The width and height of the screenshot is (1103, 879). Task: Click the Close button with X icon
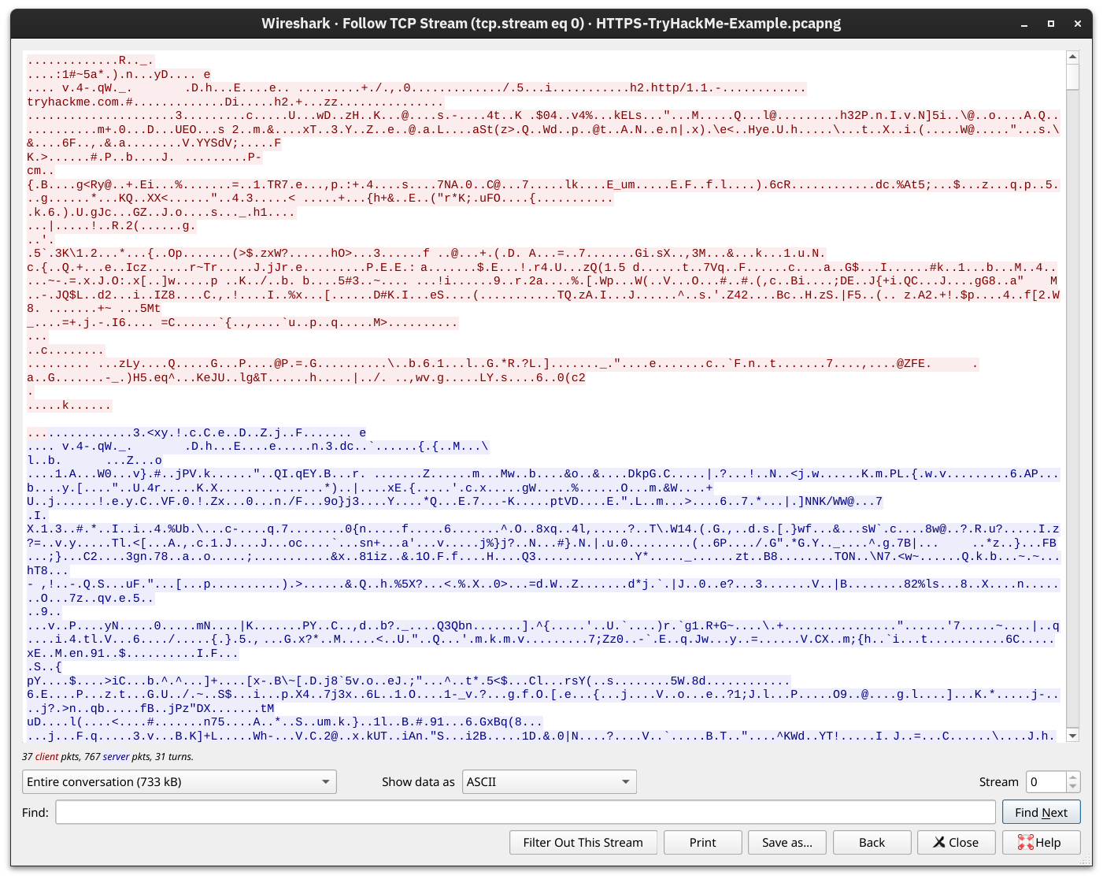(x=955, y=842)
